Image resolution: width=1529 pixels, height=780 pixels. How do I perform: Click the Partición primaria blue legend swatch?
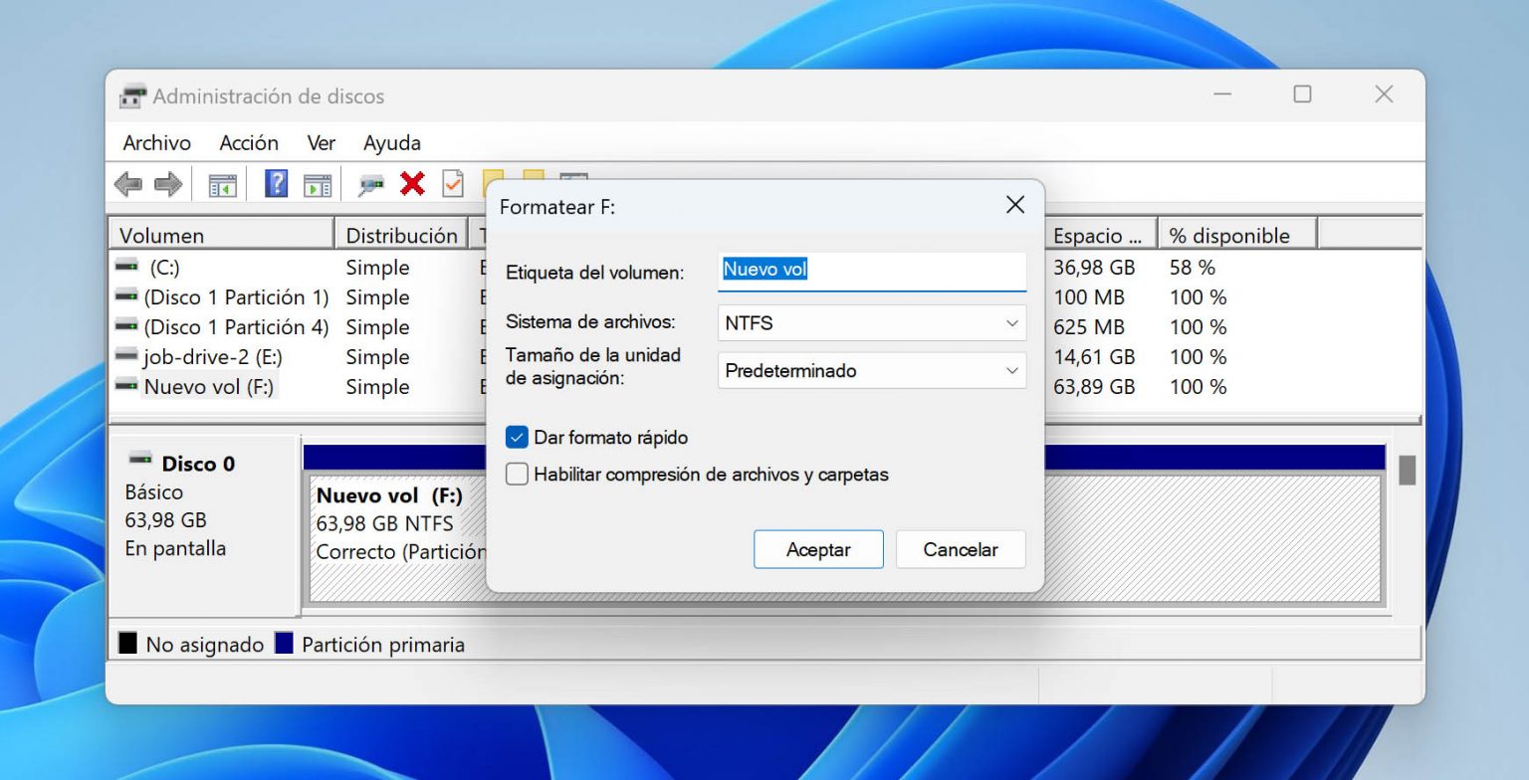tap(285, 643)
